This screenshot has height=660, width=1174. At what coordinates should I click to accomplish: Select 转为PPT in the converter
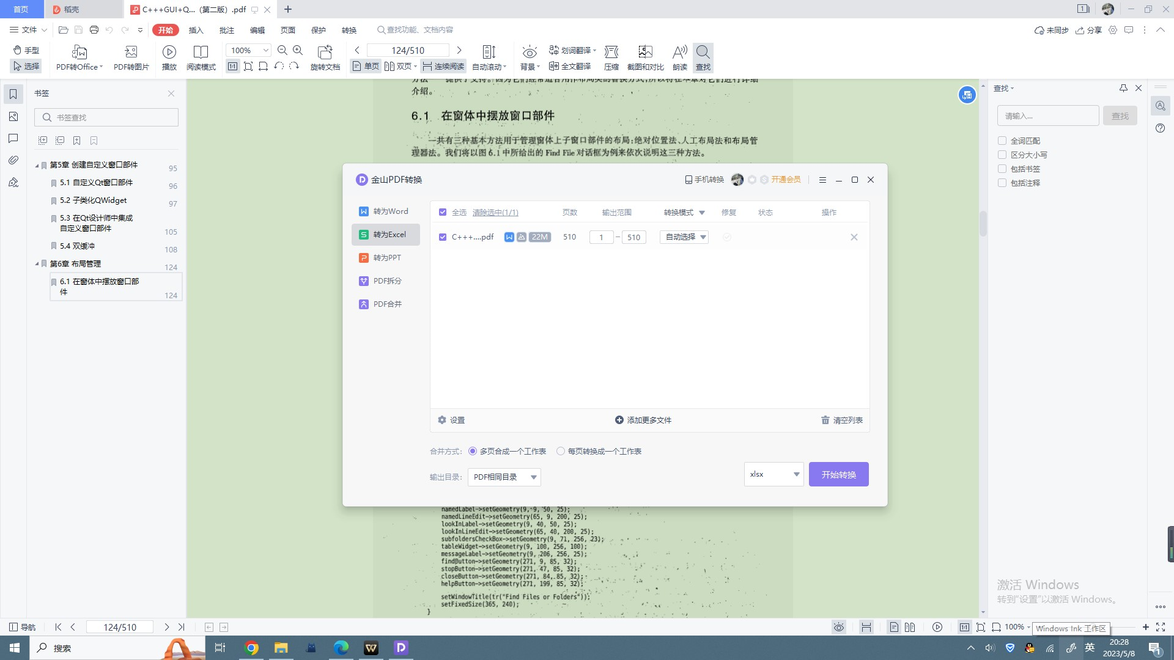click(385, 258)
